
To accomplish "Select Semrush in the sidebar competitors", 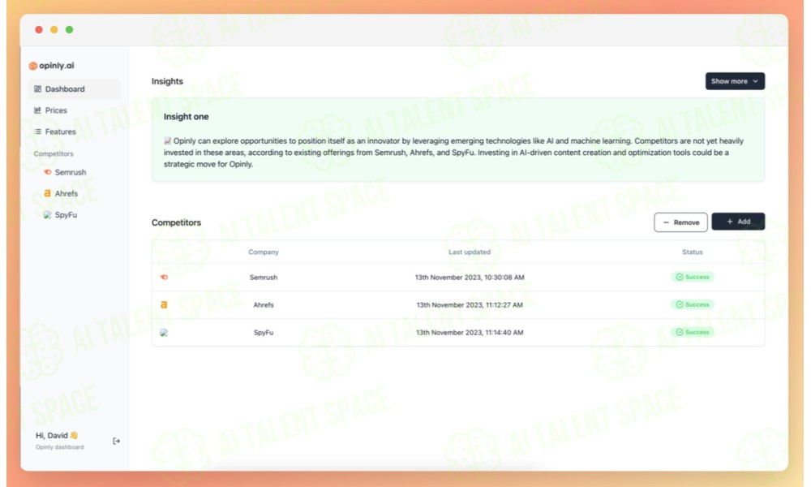I will pos(65,172).
